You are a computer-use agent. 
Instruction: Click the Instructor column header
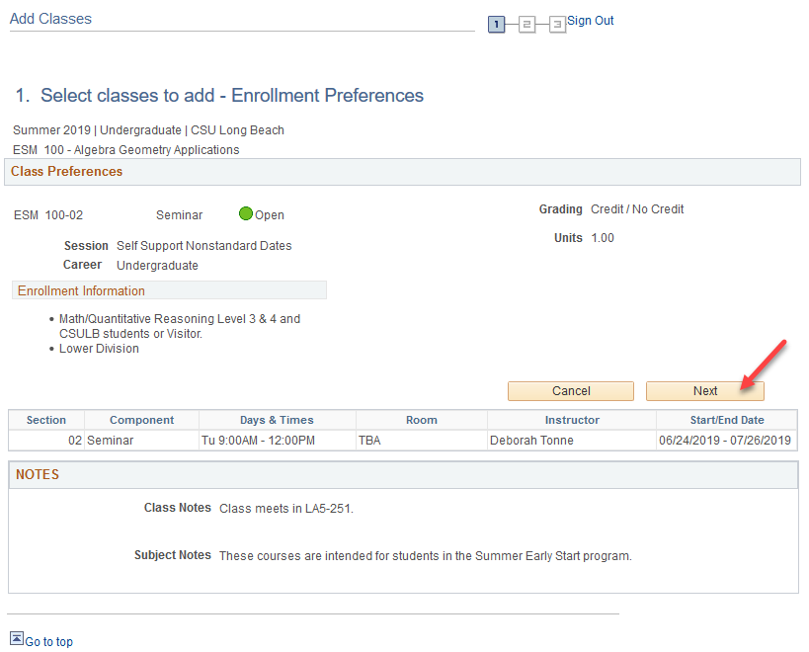pos(572,420)
